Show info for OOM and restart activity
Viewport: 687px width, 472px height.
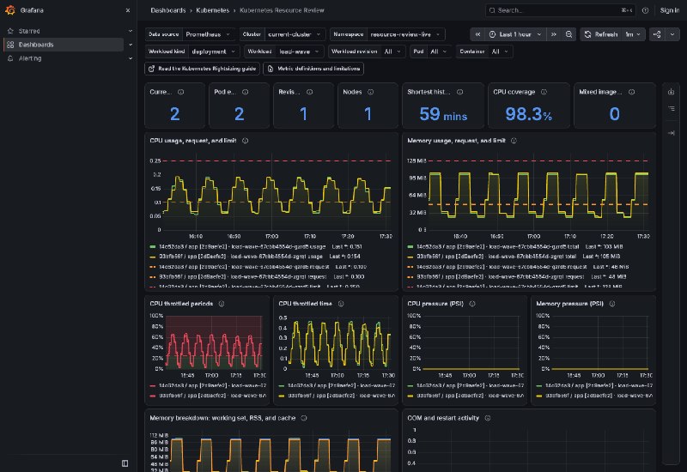pos(488,418)
